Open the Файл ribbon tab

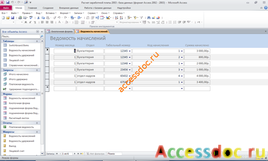(6, 8)
